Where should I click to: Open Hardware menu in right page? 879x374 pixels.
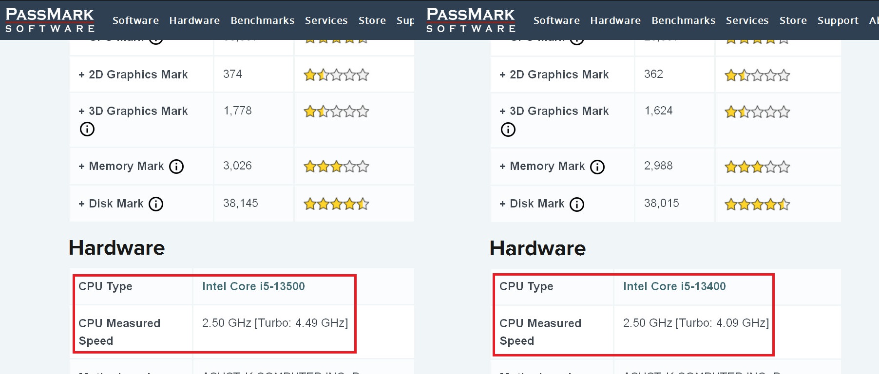pyautogui.click(x=615, y=20)
